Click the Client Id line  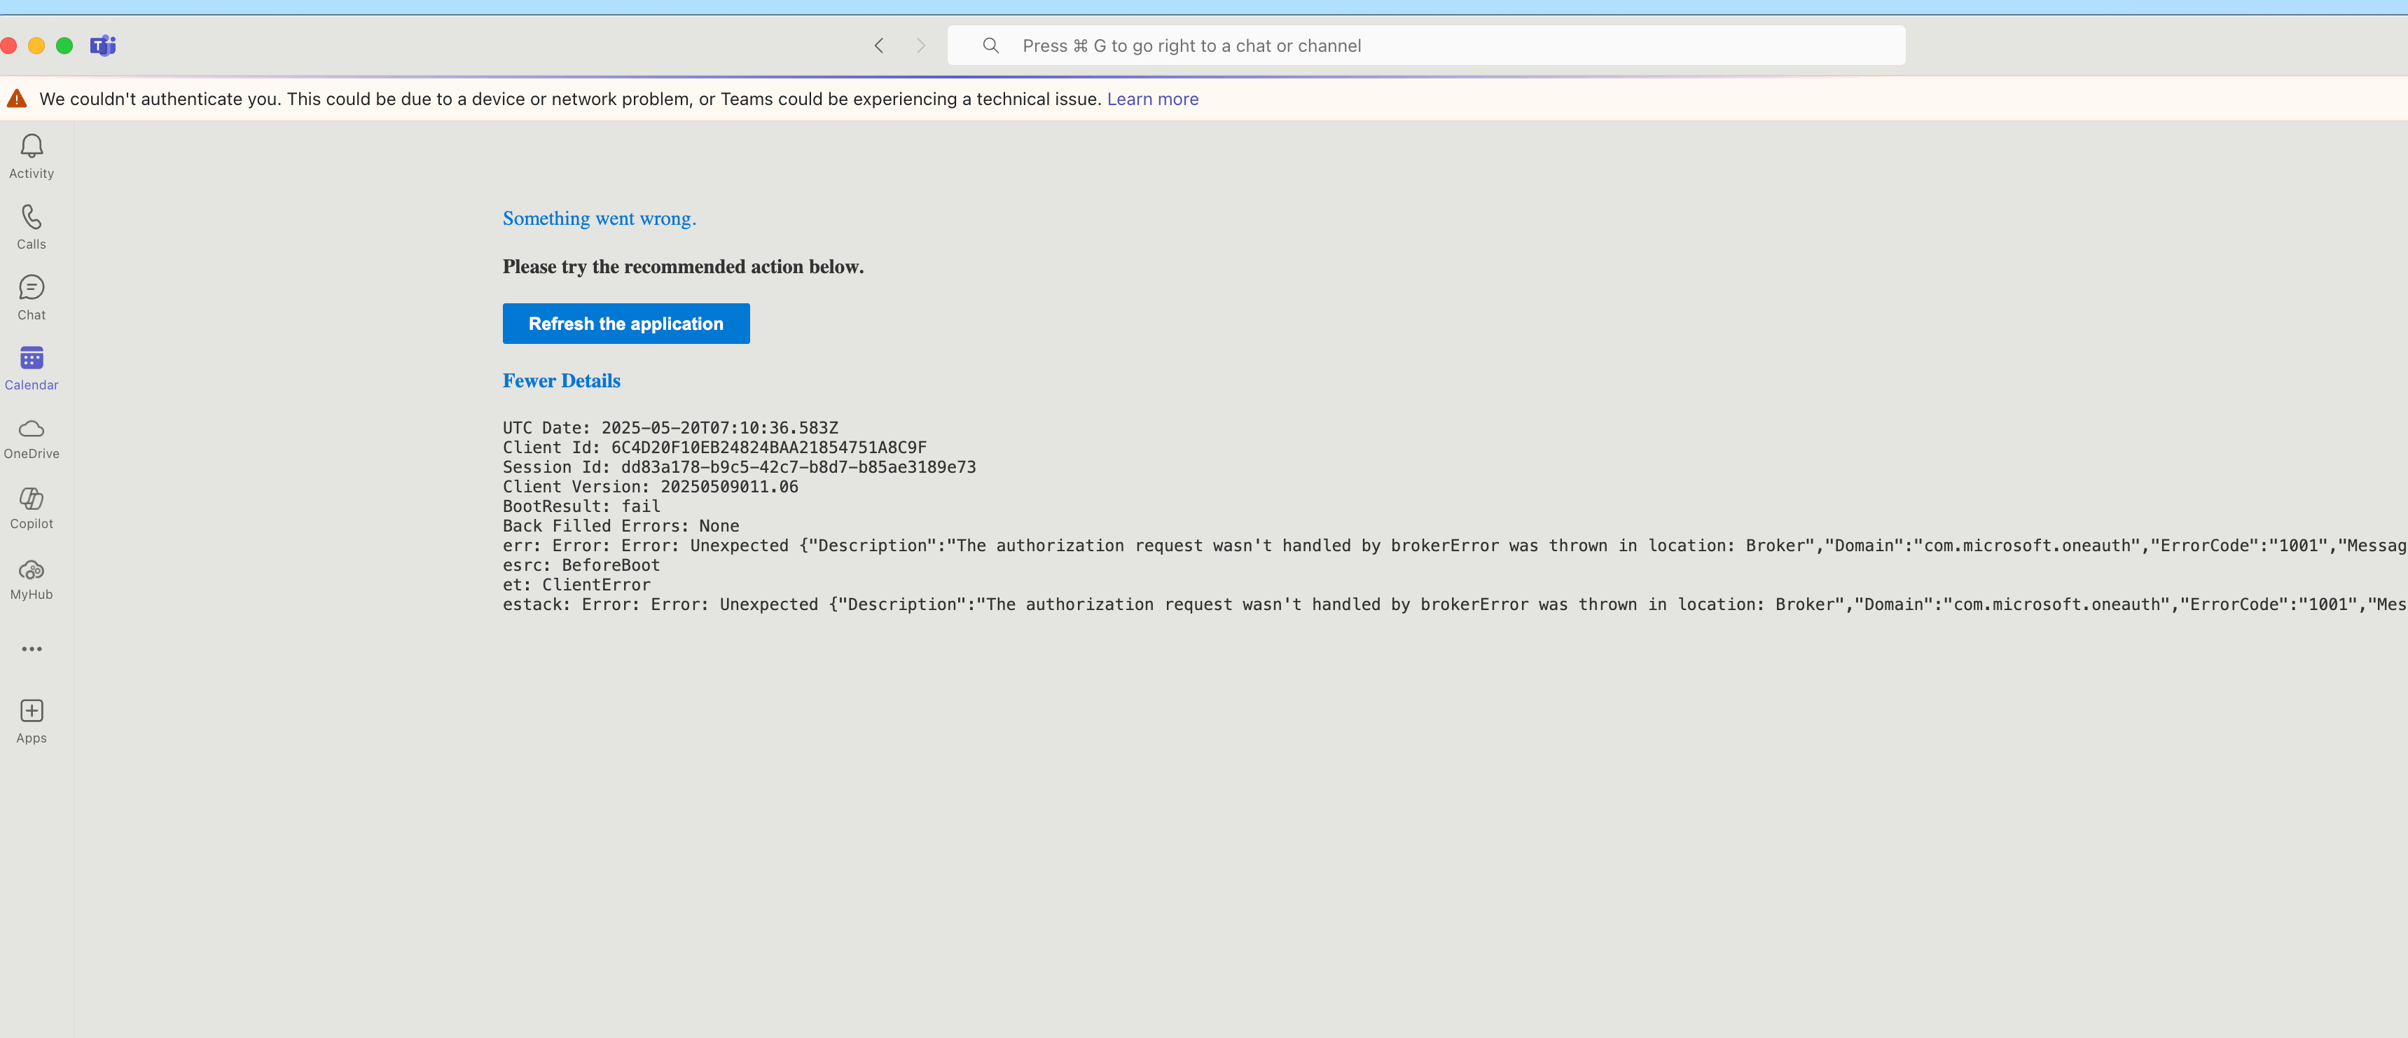point(715,448)
